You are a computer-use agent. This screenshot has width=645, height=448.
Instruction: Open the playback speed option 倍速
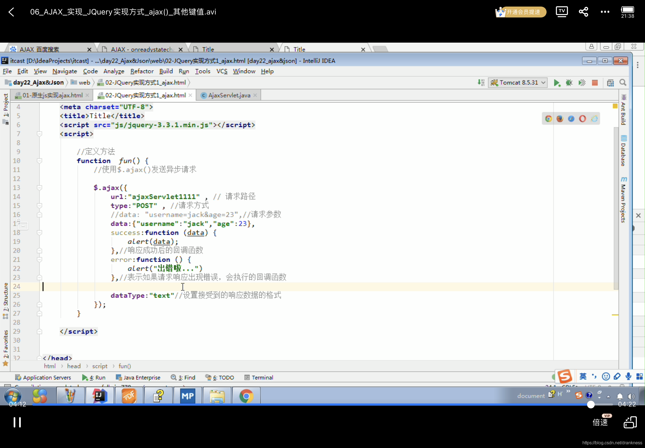point(600,422)
